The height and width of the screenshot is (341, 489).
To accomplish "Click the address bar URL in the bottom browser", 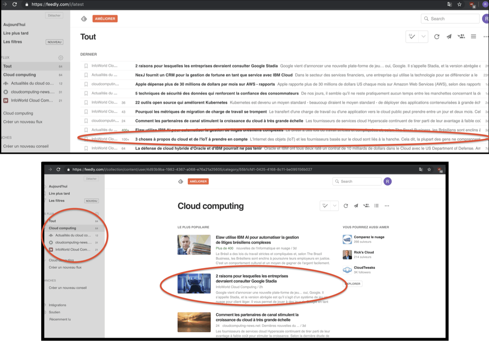I will click(x=192, y=169).
